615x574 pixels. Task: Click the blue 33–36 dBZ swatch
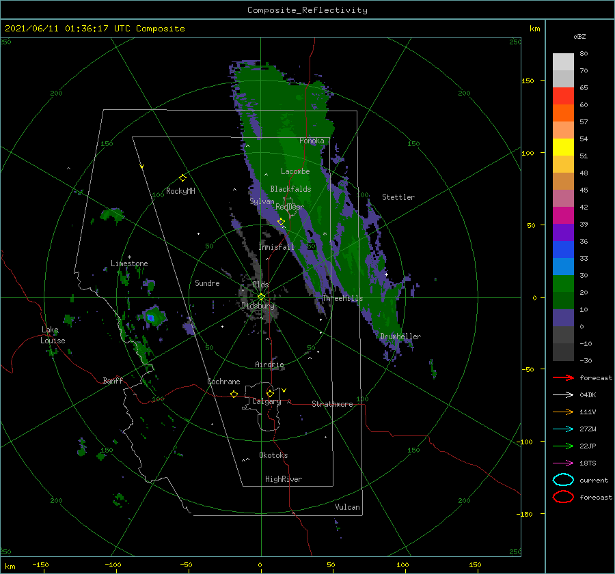coord(563,250)
